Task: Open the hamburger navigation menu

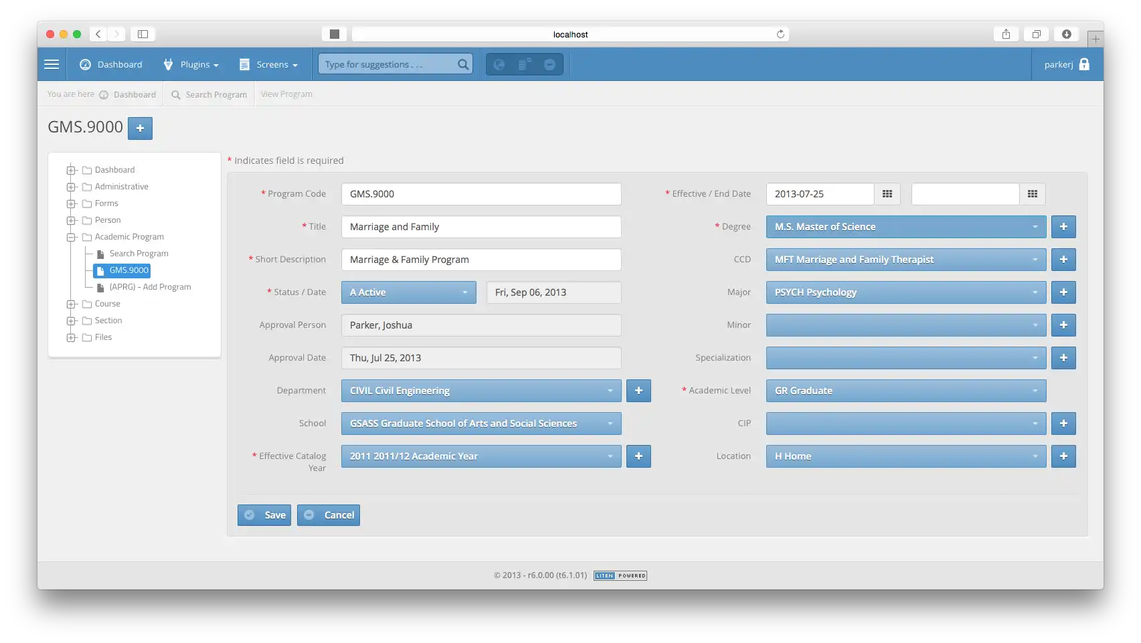Action: point(52,64)
